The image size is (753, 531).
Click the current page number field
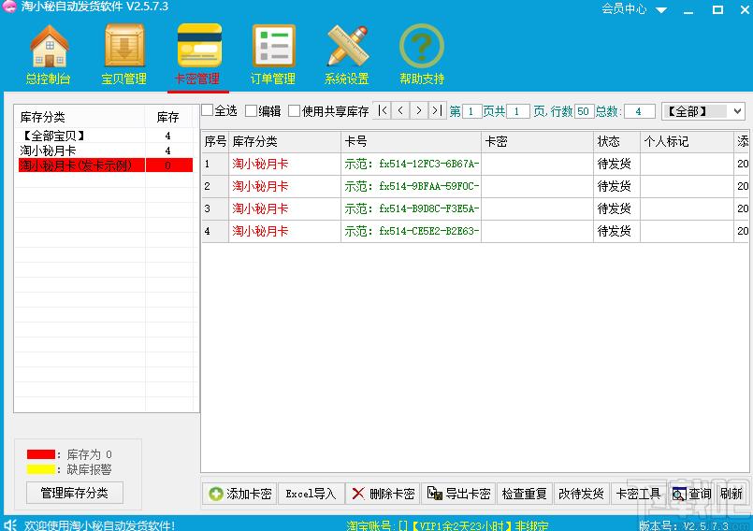click(x=471, y=111)
